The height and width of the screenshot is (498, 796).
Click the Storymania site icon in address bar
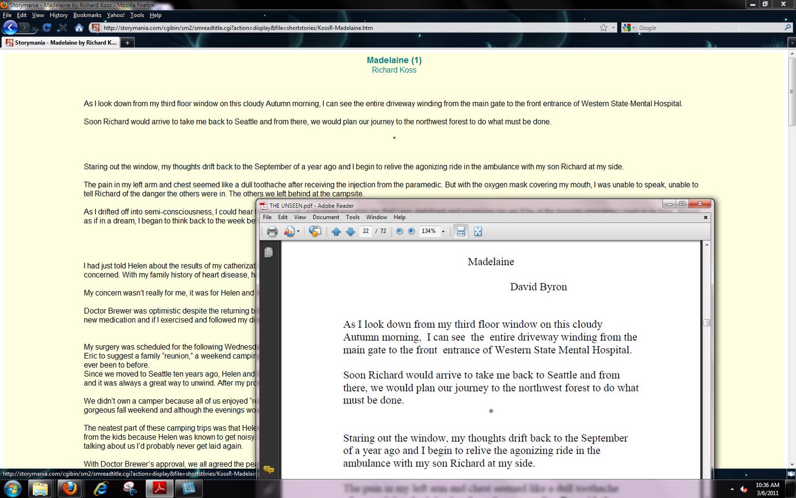96,28
